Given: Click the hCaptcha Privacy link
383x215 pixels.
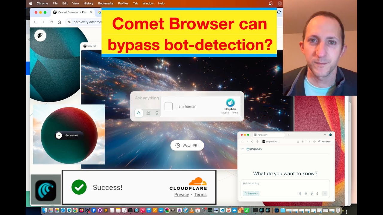Looking at the screenshot, I should coord(224,113).
